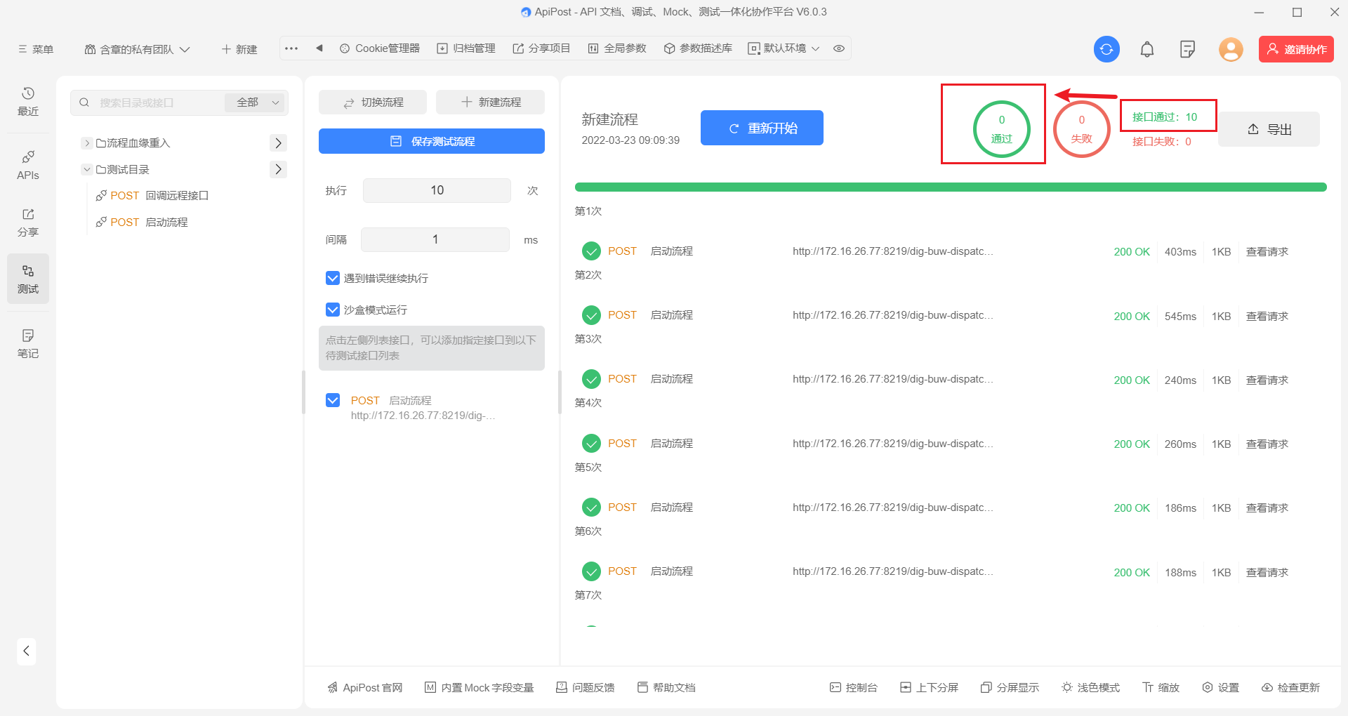Click 查看请求 for the 188ms request
1348x716 pixels.
[1267, 573]
